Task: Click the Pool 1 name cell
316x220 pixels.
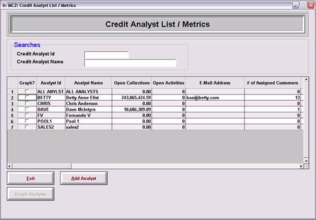Action: coord(88,121)
